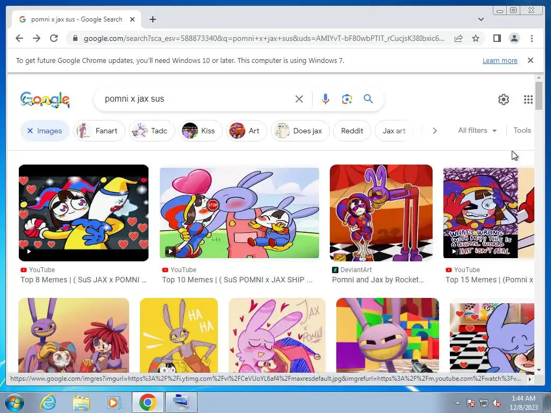Open the Learn more link
This screenshot has height=413, width=551.
pyautogui.click(x=500, y=60)
